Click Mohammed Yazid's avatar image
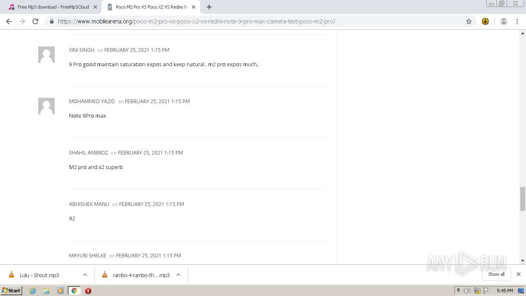This screenshot has height=296, width=526. [x=46, y=106]
